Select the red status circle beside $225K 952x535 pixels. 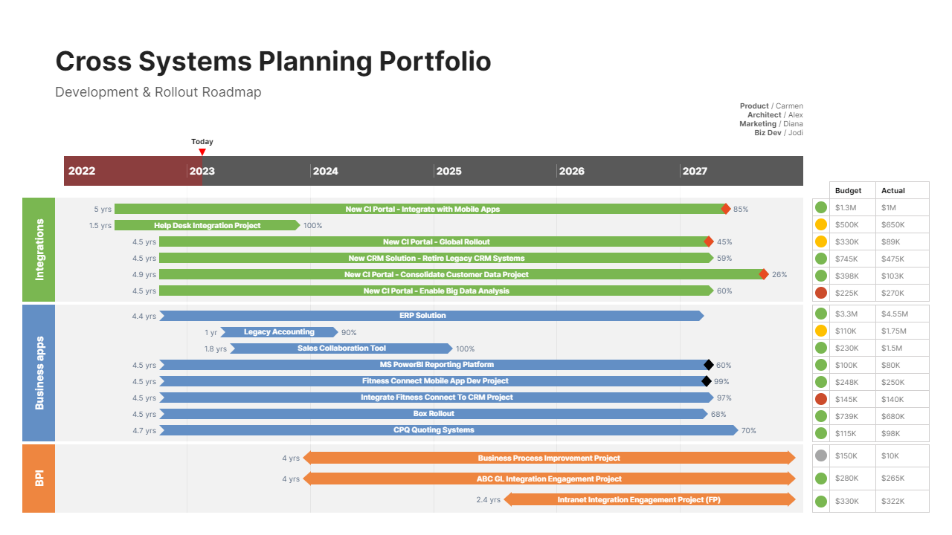point(821,293)
